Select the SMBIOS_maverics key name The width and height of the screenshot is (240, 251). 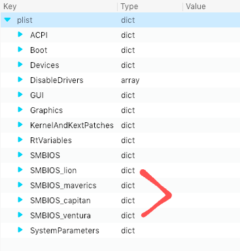pyautogui.click(x=63, y=186)
